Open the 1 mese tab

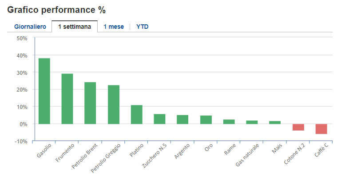[x=114, y=27]
